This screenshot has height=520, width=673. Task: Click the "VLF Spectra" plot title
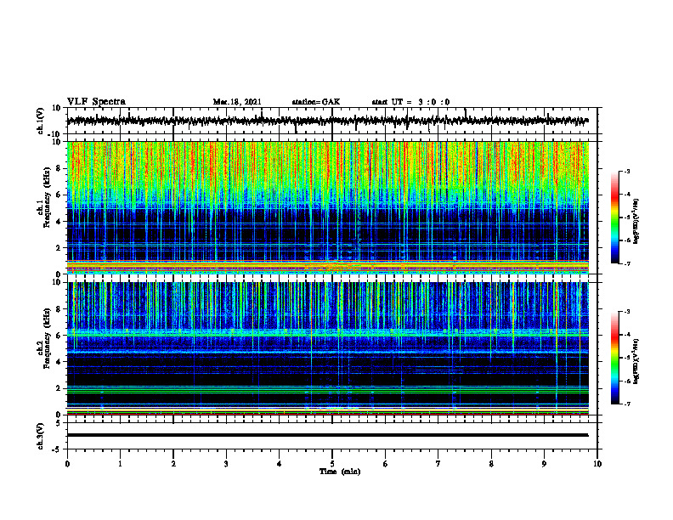click(x=96, y=102)
